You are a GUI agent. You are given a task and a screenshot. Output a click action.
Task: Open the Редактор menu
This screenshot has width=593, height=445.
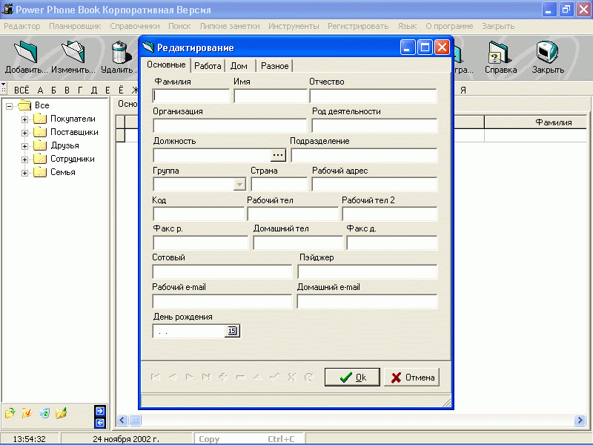pyautogui.click(x=22, y=26)
